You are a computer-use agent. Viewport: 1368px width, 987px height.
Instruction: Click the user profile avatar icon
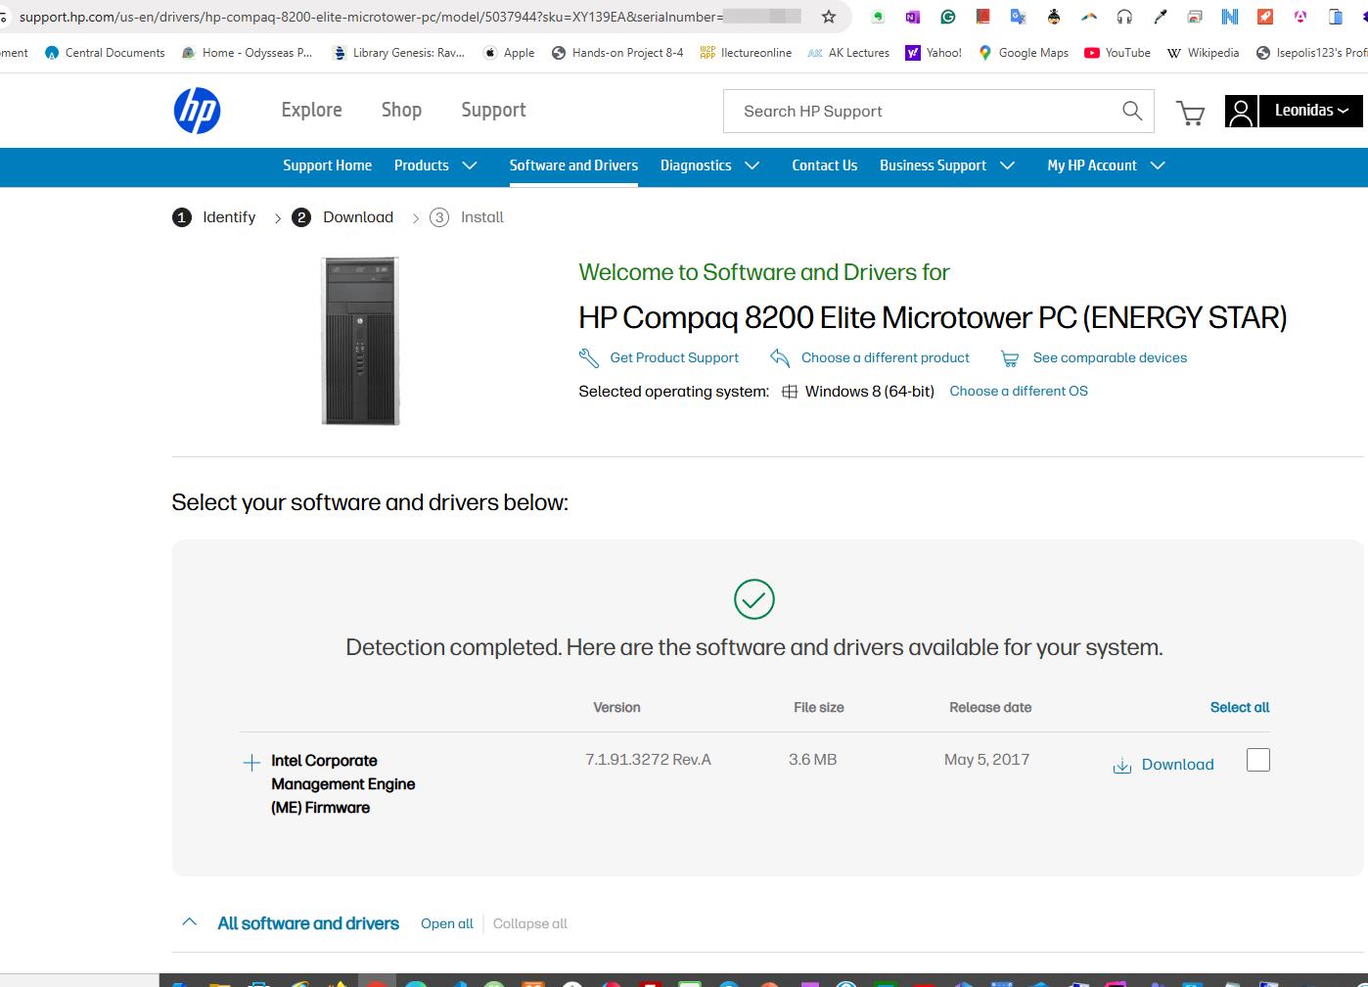1241,111
